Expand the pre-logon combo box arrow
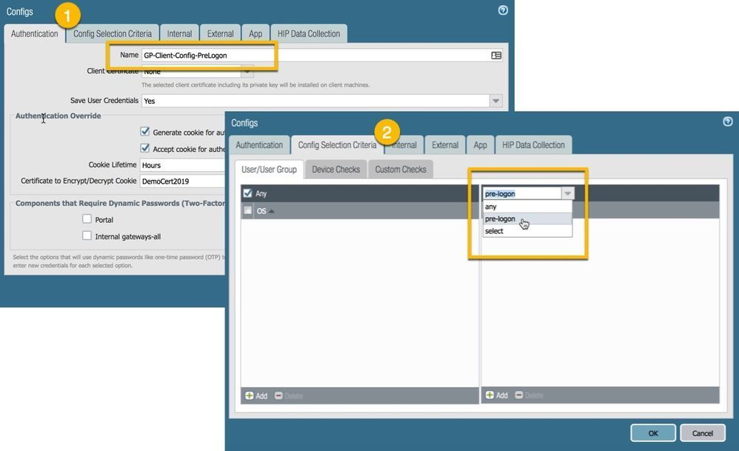 coord(567,193)
